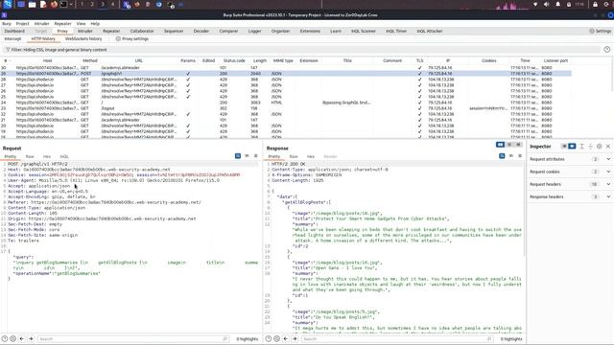The image size is (614, 345).
Task: Expand Response headers in Inspector
Action: tap(608, 196)
